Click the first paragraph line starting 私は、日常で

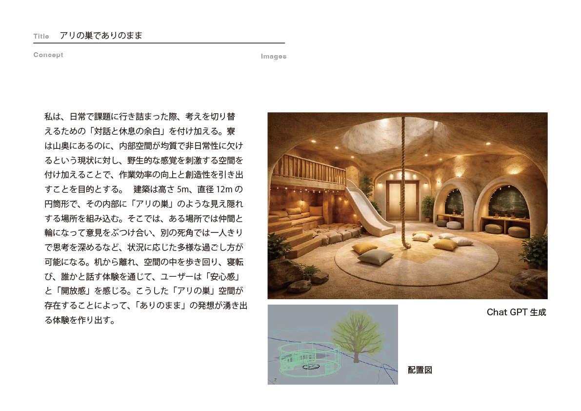(140, 117)
